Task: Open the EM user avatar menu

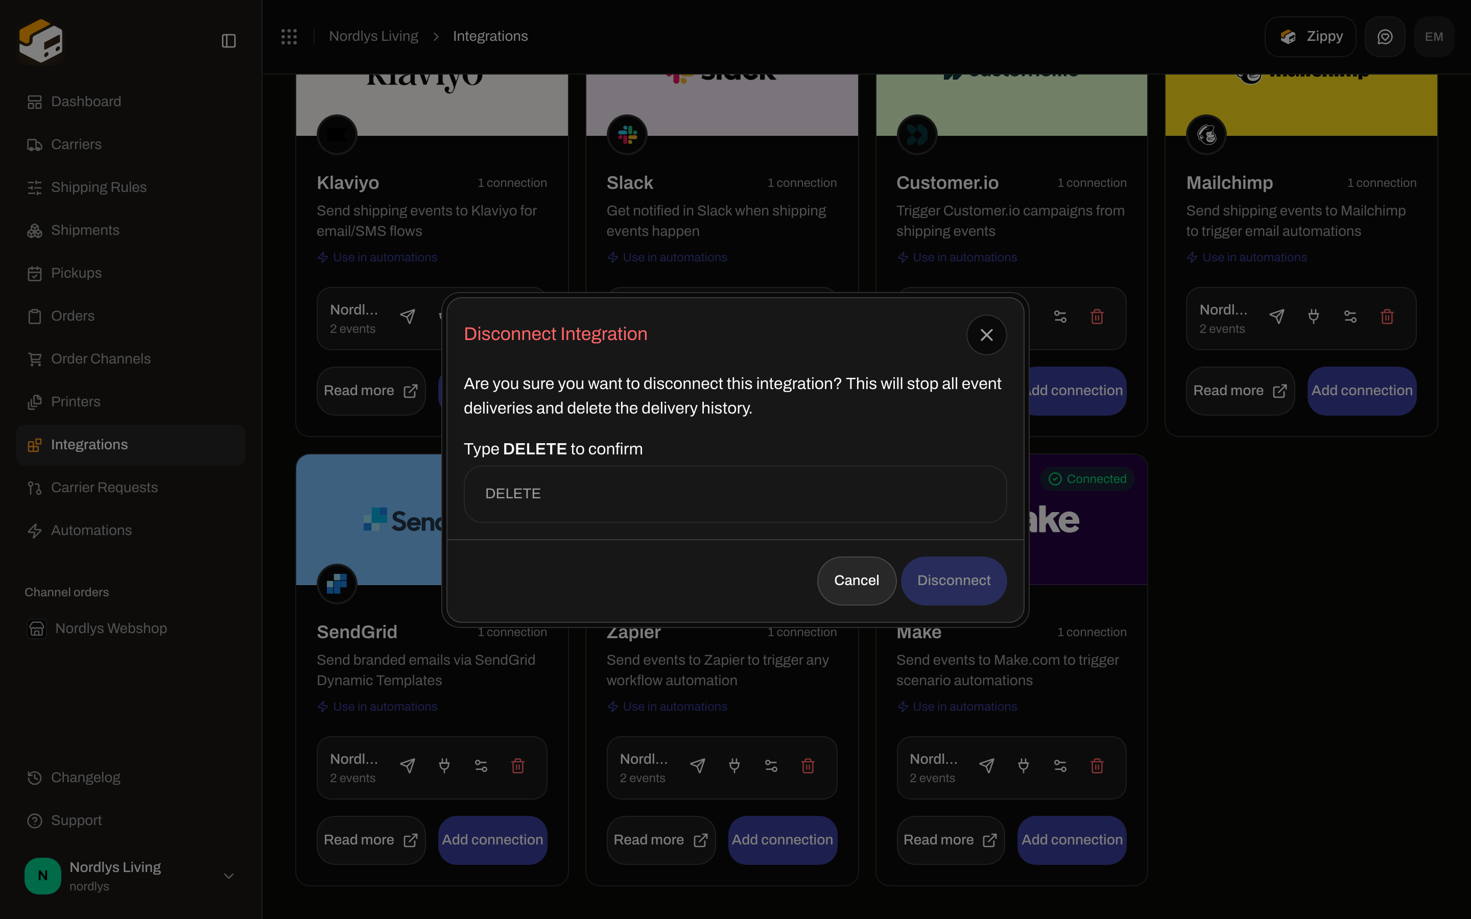Action: tap(1433, 36)
